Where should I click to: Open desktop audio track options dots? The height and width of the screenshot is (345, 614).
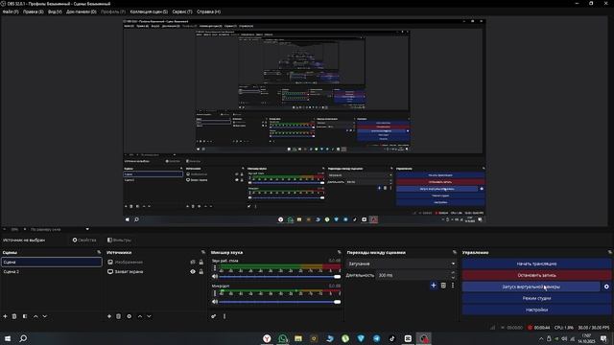pos(215,268)
